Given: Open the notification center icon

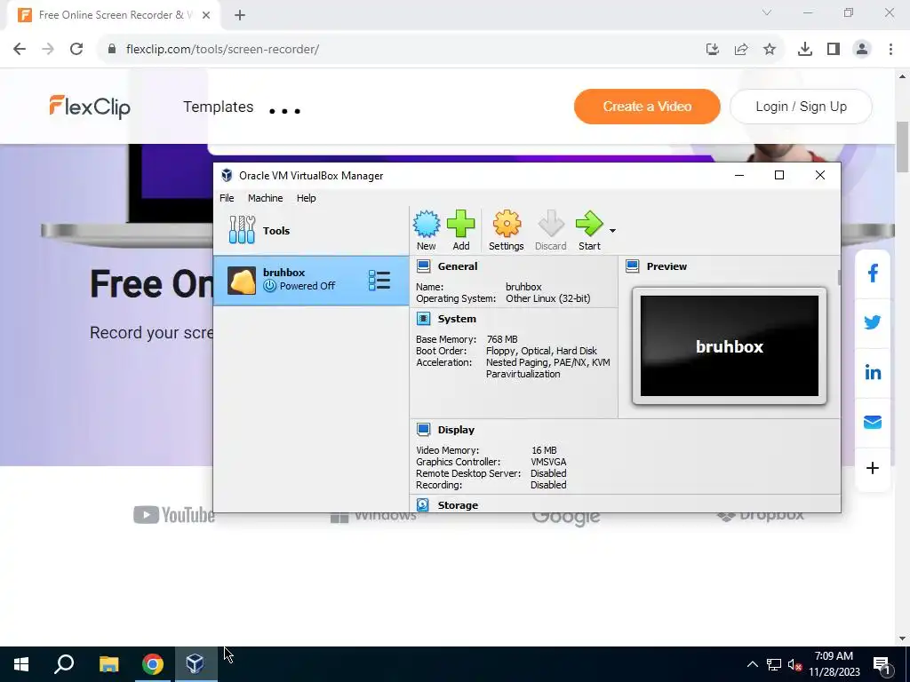Looking at the screenshot, I should [x=882, y=664].
